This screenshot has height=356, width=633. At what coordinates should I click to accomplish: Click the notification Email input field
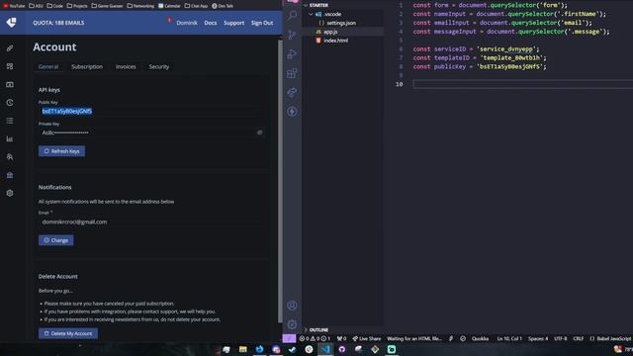[151, 222]
